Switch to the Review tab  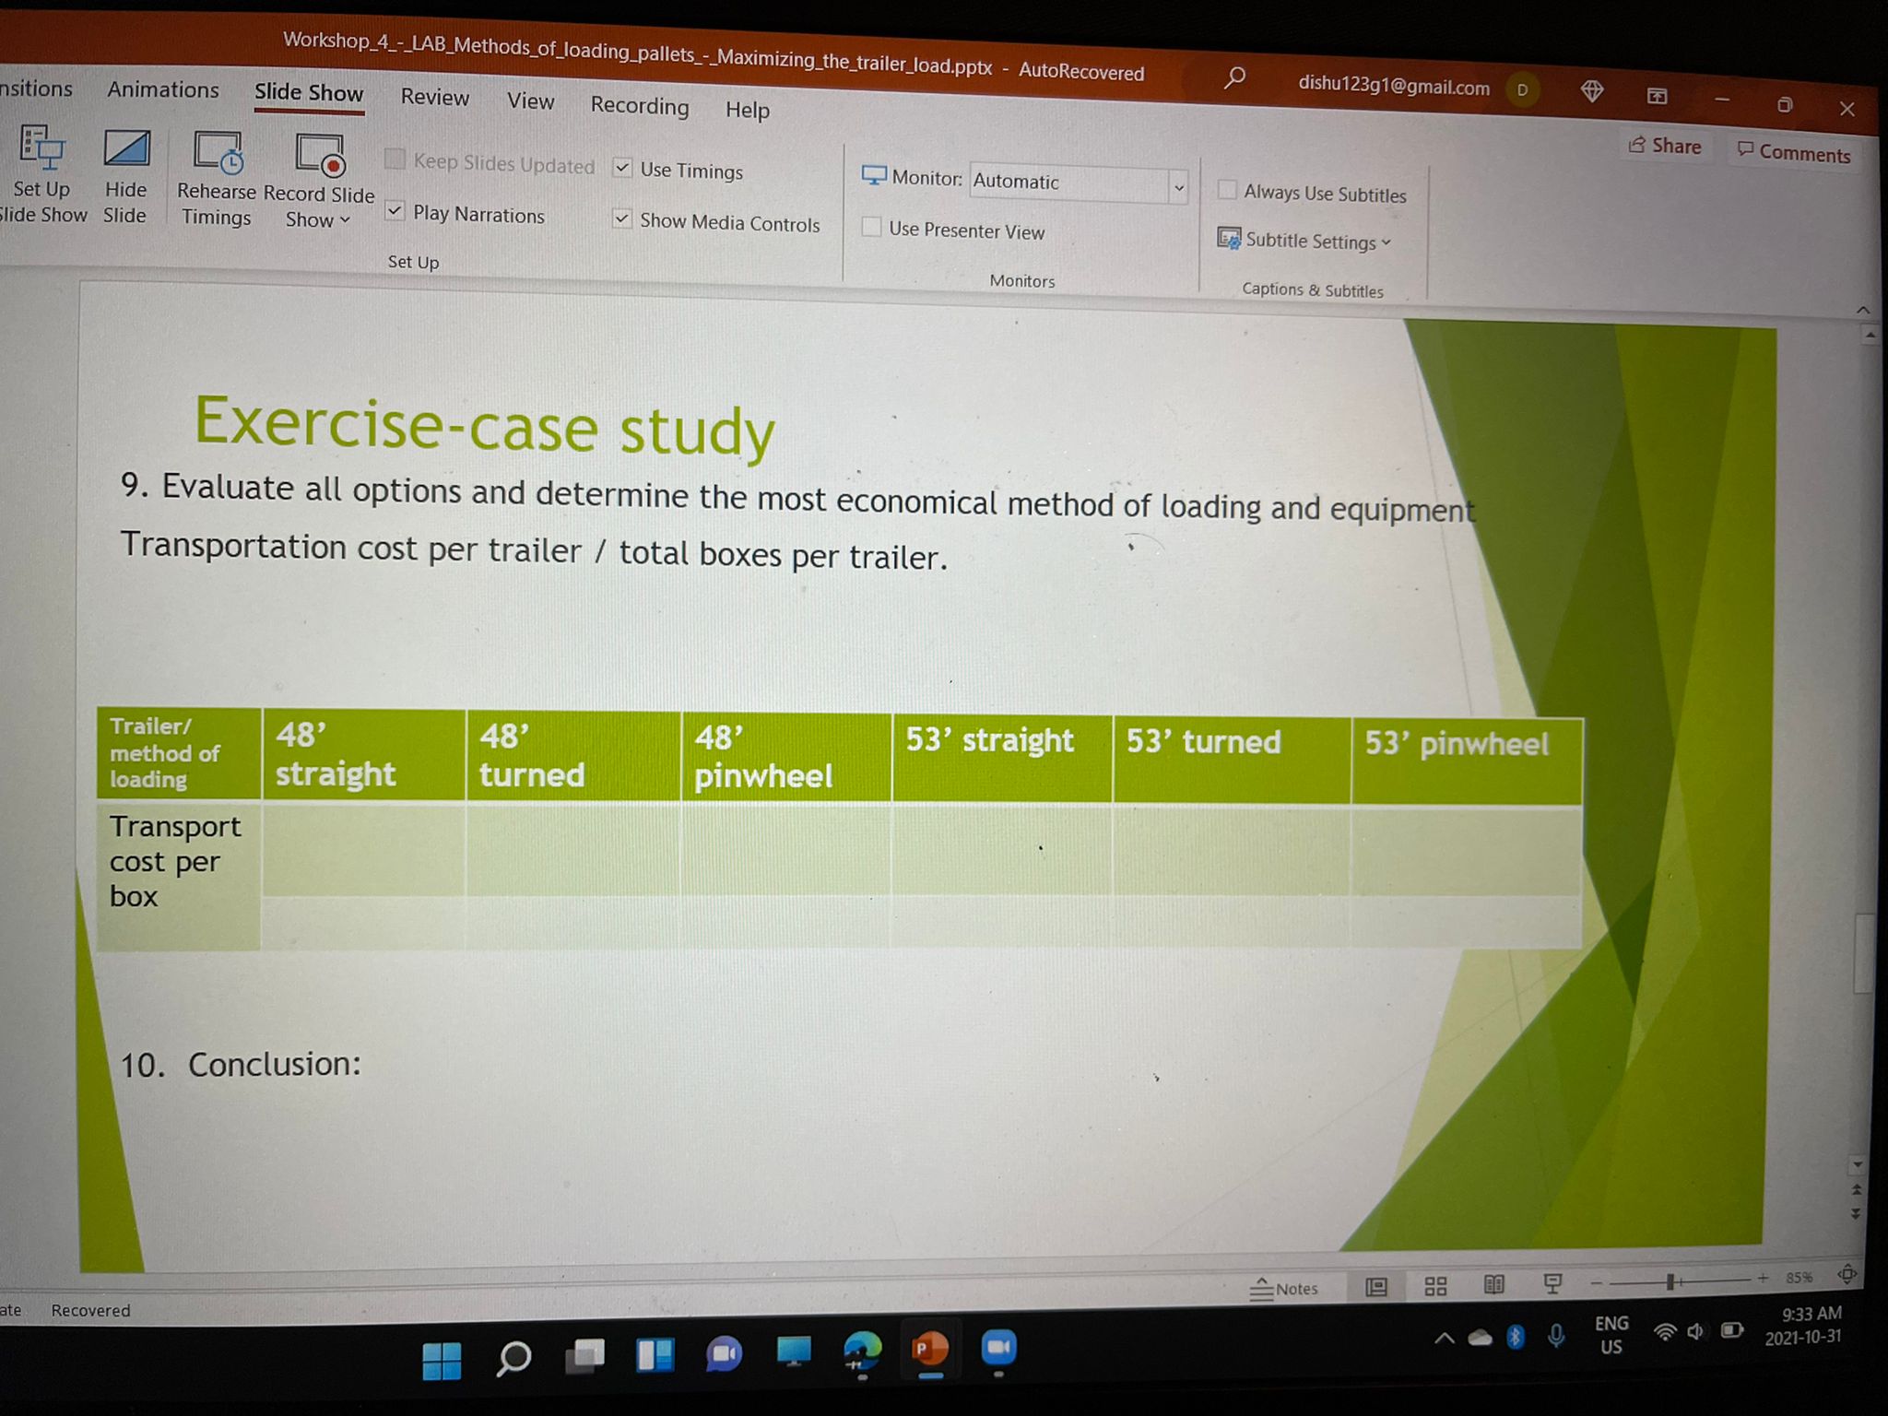(434, 98)
